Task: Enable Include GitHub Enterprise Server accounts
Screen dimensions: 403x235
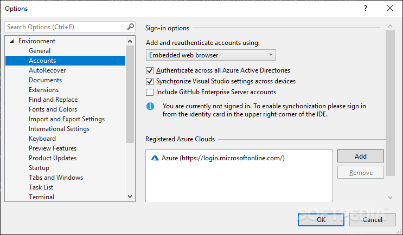Action: 150,92
